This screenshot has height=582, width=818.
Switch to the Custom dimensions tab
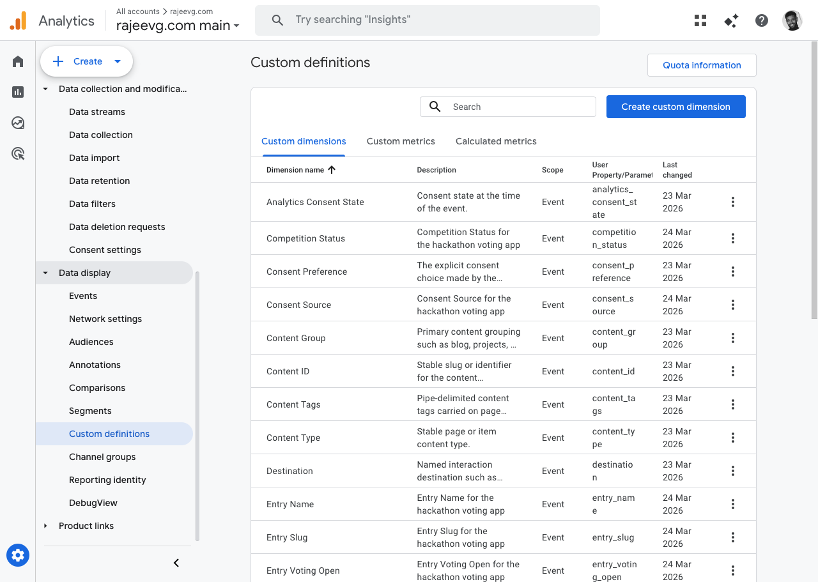click(x=304, y=141)
